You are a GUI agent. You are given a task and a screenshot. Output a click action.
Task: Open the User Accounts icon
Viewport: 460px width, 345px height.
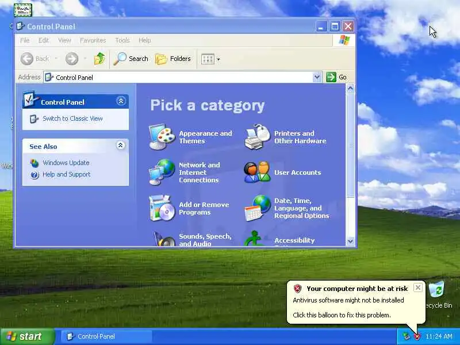click(x=257, y=172)
